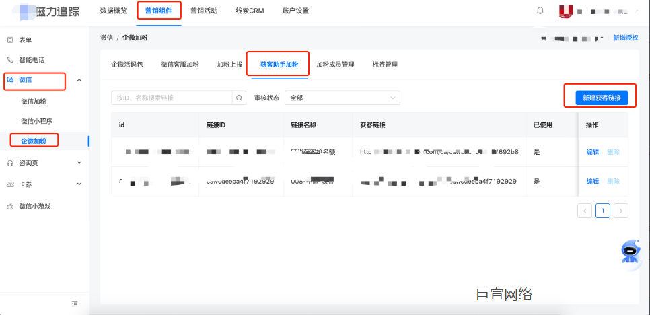
Task: Click 链接ID column header
Action: [216, 125]
